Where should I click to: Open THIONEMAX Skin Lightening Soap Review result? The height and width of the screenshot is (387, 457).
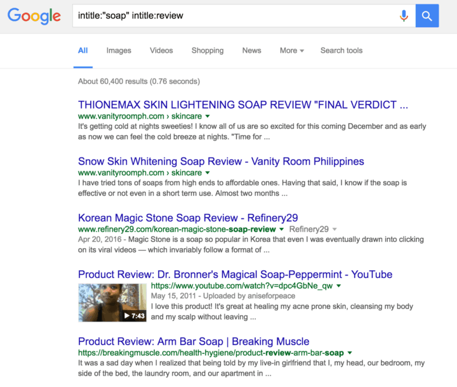point(242,105)
